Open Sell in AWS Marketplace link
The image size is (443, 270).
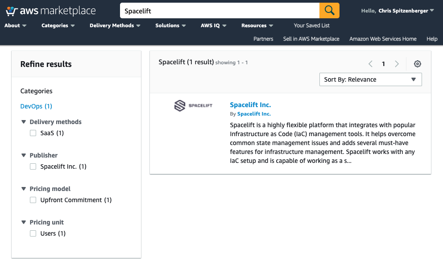(x=311, y=39)
